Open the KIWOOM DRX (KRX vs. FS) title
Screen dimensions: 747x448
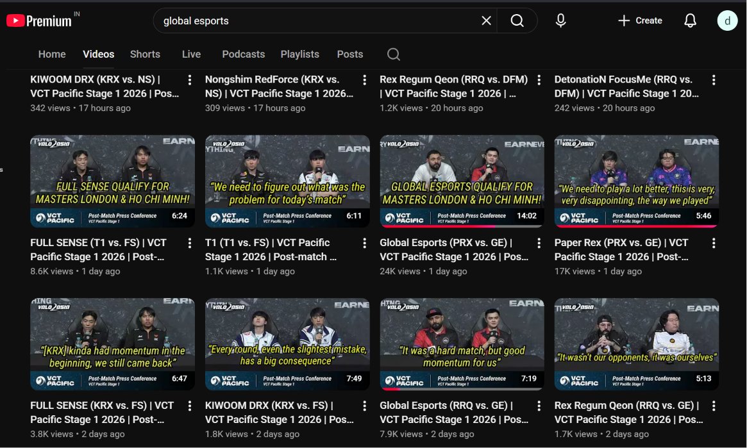click(280, 412)
